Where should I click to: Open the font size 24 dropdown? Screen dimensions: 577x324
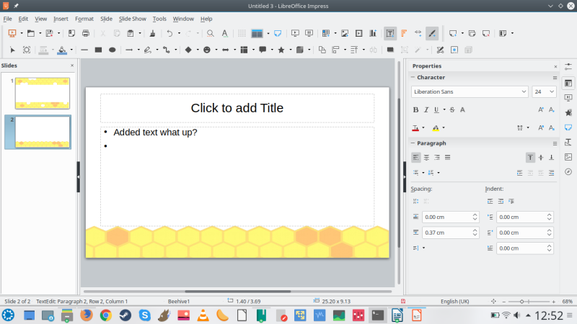pyautogui.click(x=552, y=92)
